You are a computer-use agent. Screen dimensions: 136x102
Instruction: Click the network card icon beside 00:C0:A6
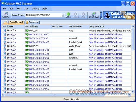coord(27,30)
